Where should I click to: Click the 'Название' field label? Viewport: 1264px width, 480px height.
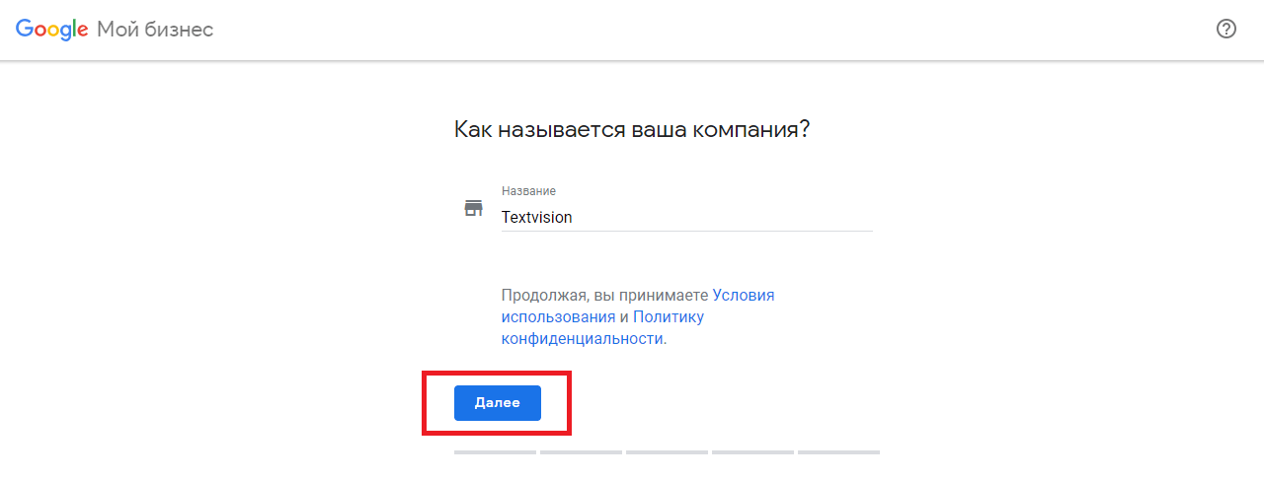click(528, 190)
